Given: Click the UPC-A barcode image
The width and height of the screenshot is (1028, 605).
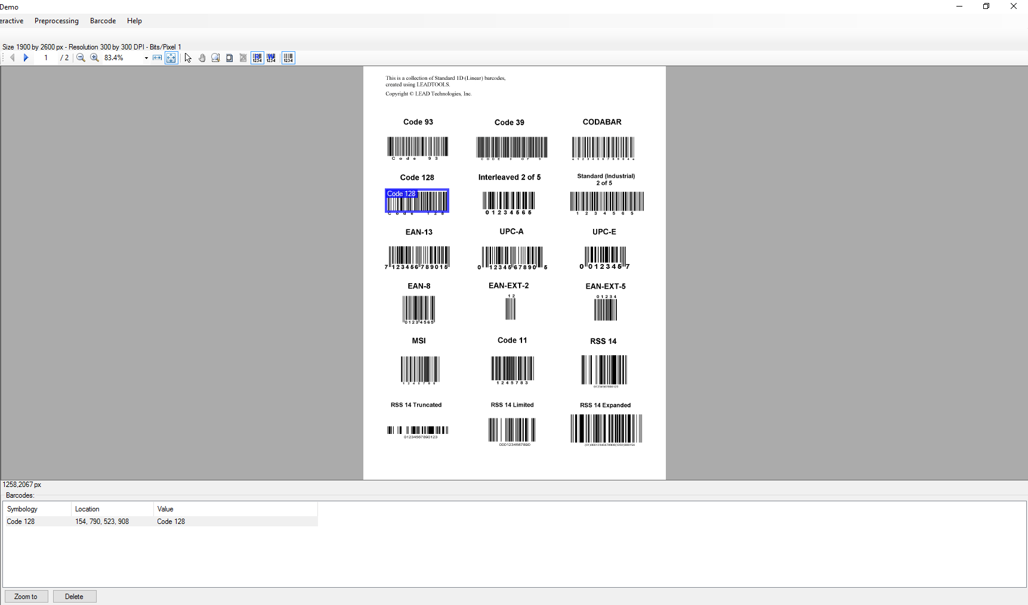Looking at the screenshot, I should click(x=512, y=257).
